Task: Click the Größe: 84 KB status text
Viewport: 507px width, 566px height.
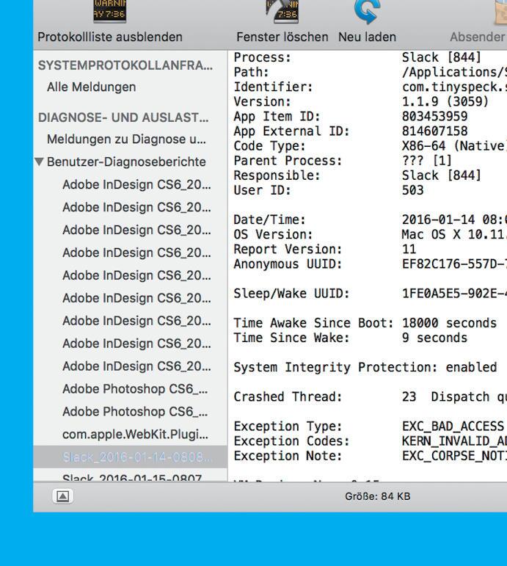Action: [377, 496]
